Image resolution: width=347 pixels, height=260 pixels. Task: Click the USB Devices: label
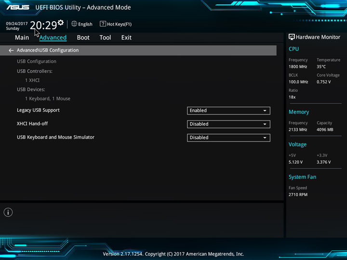point(31,90)
